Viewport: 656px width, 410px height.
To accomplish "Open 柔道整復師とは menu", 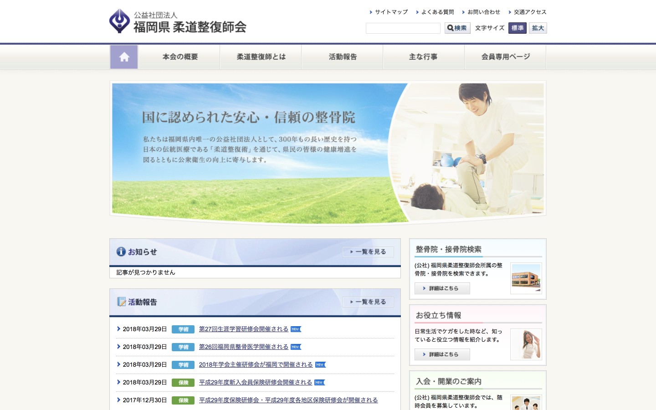I will tap(261, 57).
